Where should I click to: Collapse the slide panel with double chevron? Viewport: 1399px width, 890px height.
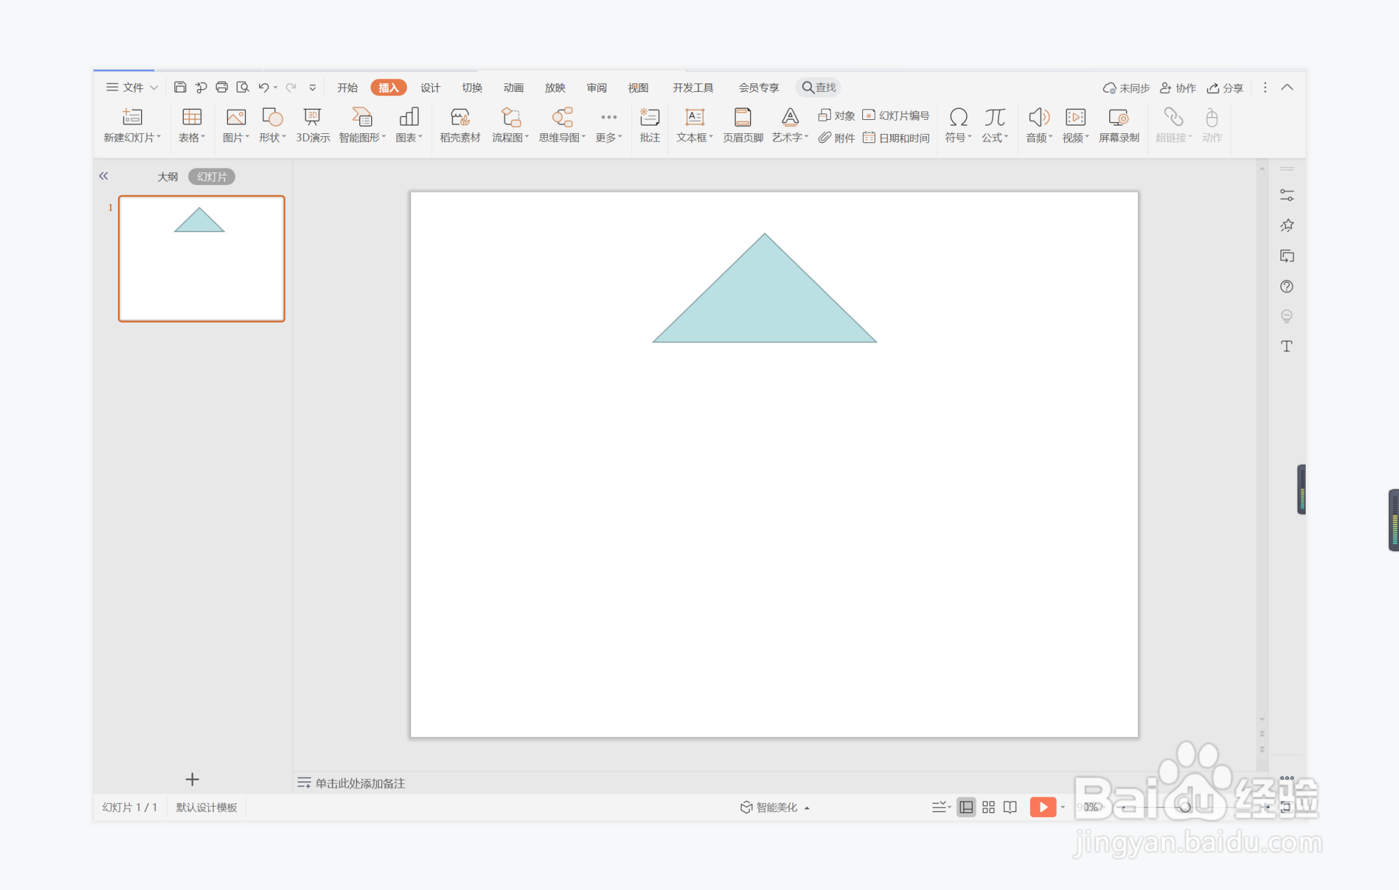pos(104,176)
